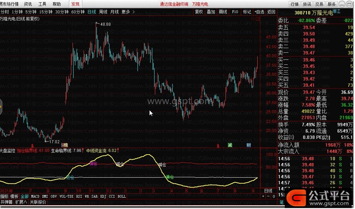
Task: Select the 5分钟 period
Action: point(31,12)
